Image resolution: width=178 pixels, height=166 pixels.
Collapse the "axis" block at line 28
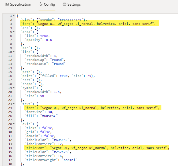[x=14, y=124]
